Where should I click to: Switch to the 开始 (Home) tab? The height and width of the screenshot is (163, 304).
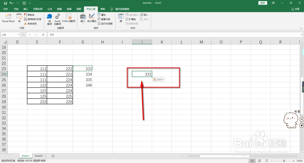[16, 9]
